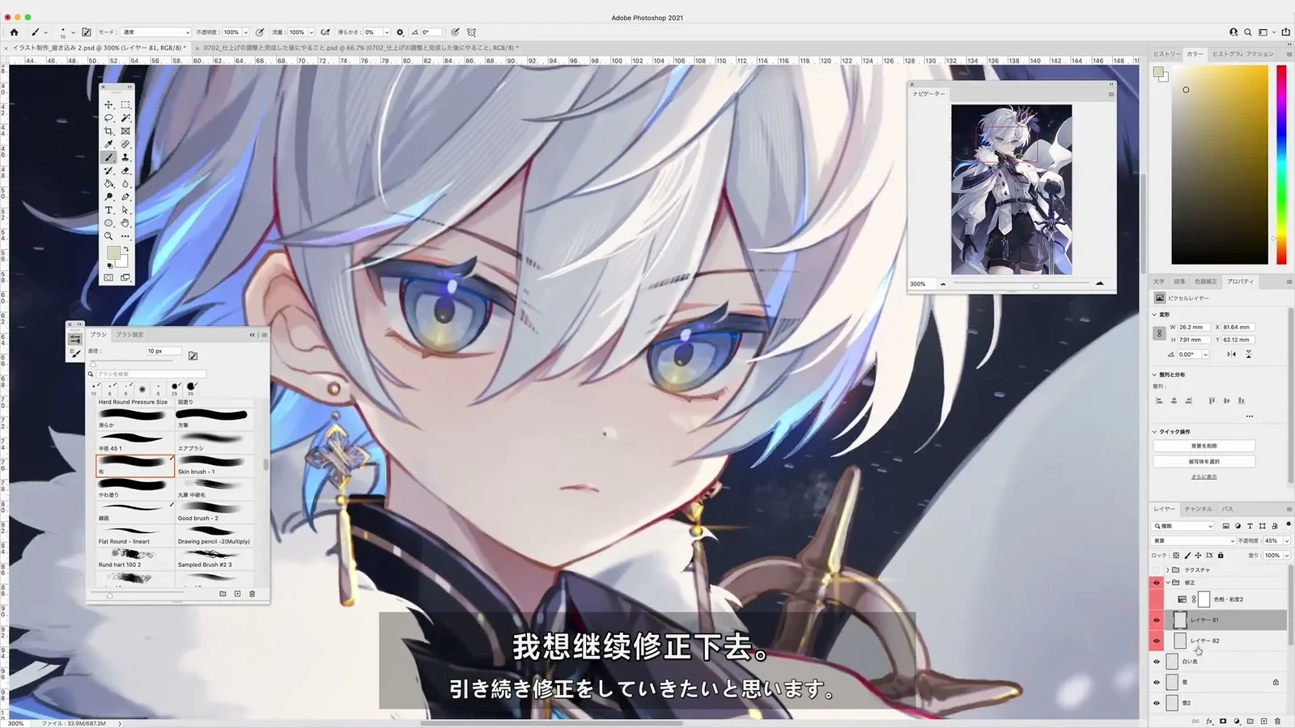
Task: Create new brush group folder icon
Action: (223, 594)
